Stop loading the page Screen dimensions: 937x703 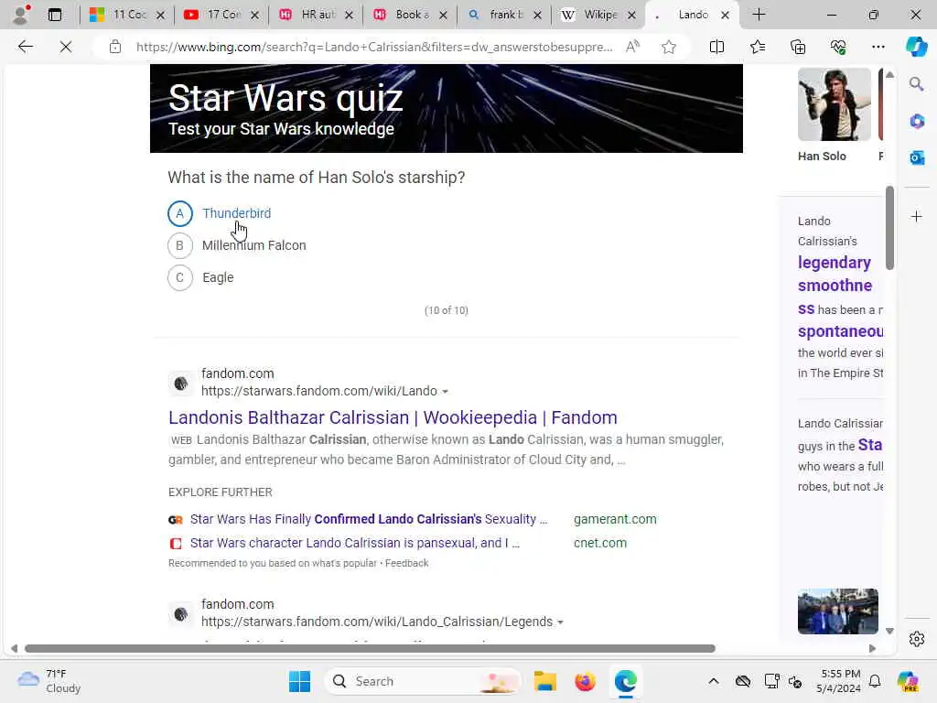pos(66,47)
